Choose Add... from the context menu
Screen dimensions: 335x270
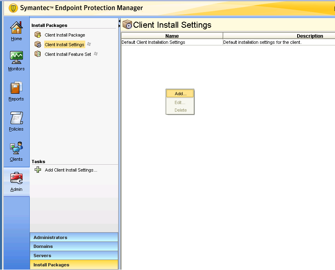point(180,94)
